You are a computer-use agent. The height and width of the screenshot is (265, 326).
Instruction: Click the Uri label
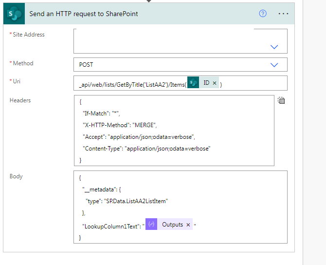pos(17,81)
